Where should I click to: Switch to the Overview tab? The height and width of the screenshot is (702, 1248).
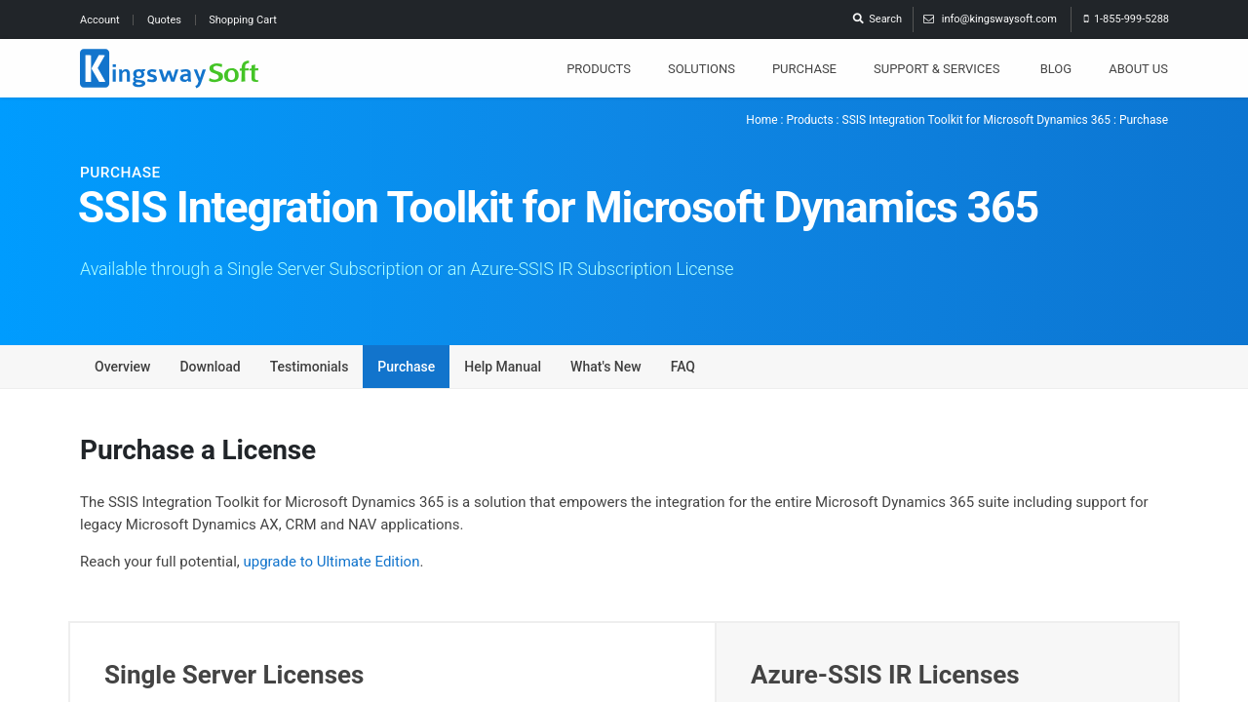pos(122,367)
